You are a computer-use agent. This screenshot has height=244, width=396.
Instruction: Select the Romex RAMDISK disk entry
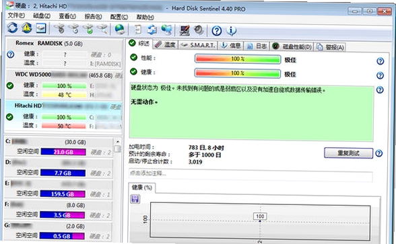coord(64,53)
